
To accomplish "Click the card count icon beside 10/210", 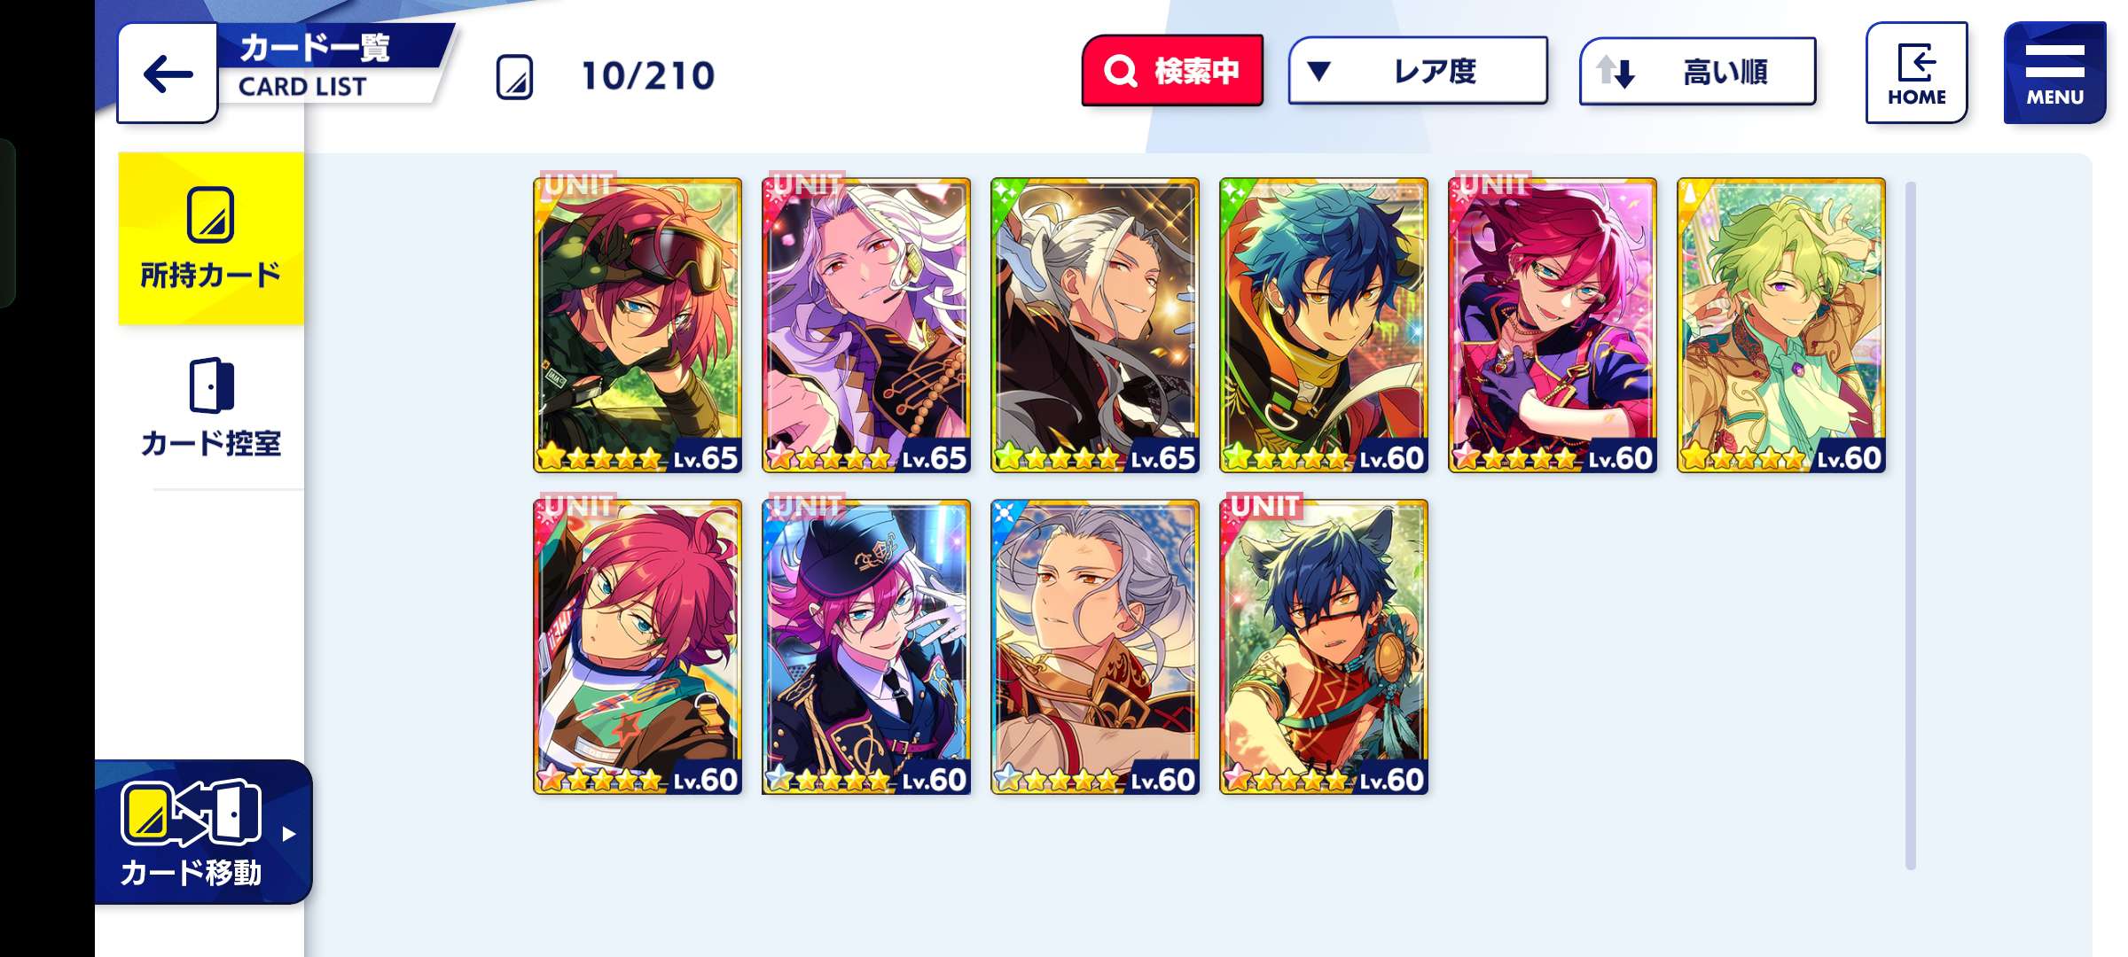I will [514, 76].
